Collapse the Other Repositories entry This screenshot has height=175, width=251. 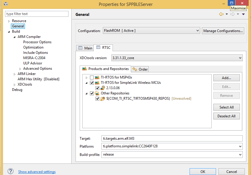[x=87, y=94]
